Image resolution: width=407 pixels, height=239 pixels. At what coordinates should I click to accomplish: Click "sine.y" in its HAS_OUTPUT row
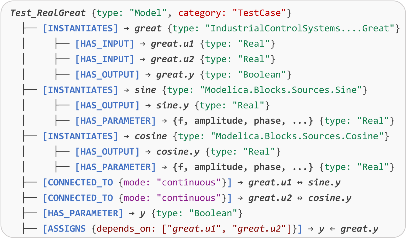172,105
